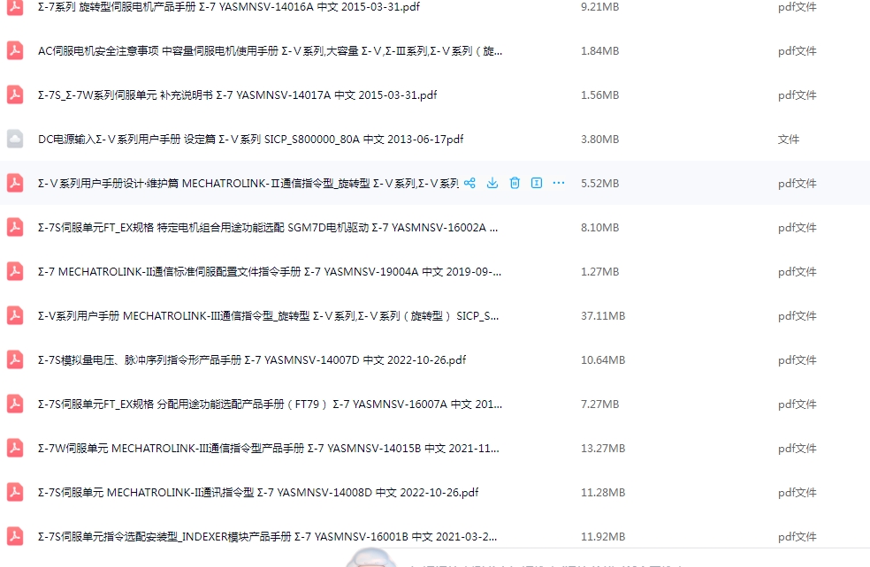Click the 1.56MB size cell
Screen dimensions: 870x567
tap(599, 95)
